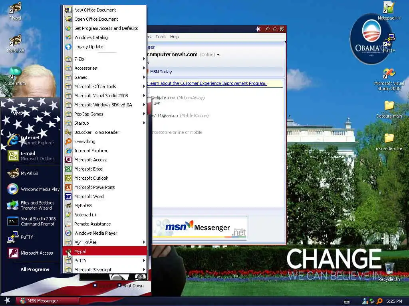Click the taskbar clock showing 5:25 PM

coord(394,301)
